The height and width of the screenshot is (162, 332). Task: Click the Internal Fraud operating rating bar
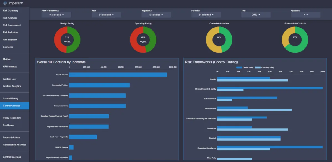255,110
